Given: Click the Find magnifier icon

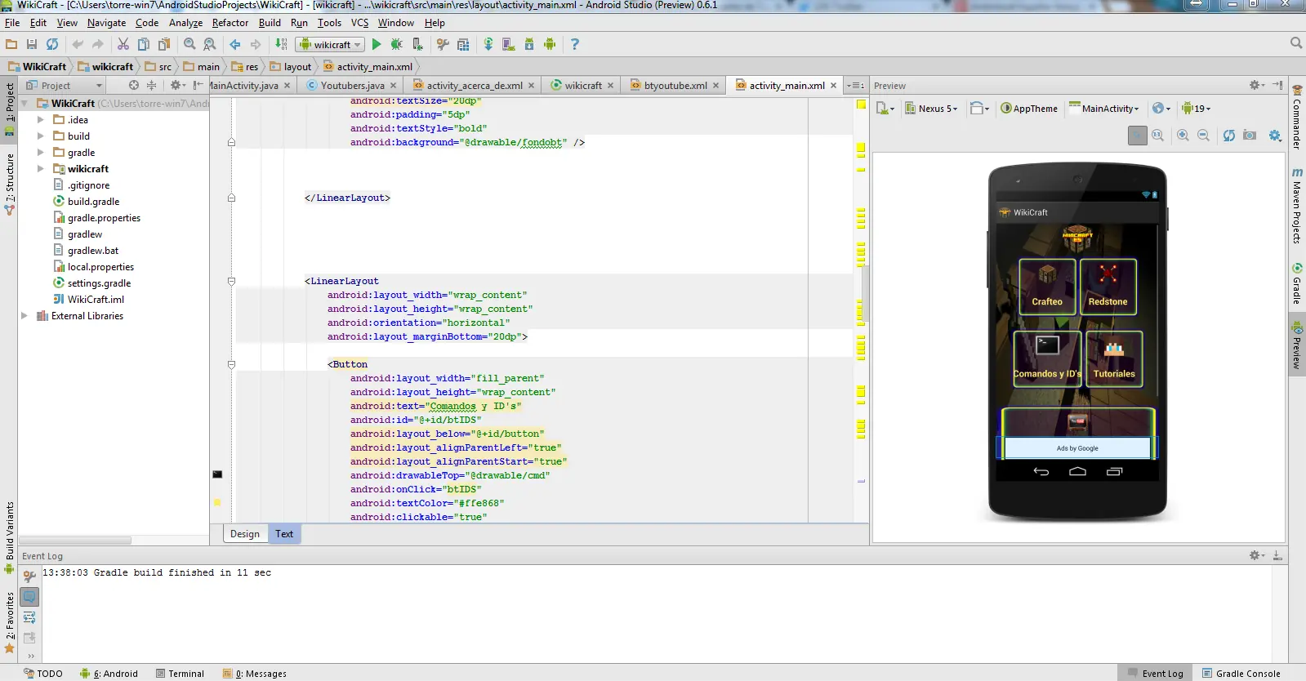Looking at the screenshot, I should [189, 44].
